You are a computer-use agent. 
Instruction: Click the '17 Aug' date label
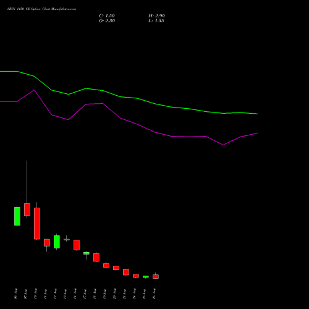pyautogui.click(x=85, y=294)
